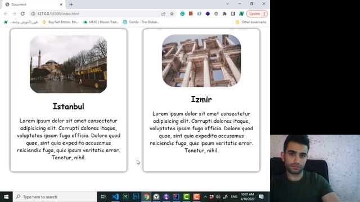The width and height of the screenshot is (360, 202).
Task: Open the clock and calendar flyout
Action: point(247,197)
